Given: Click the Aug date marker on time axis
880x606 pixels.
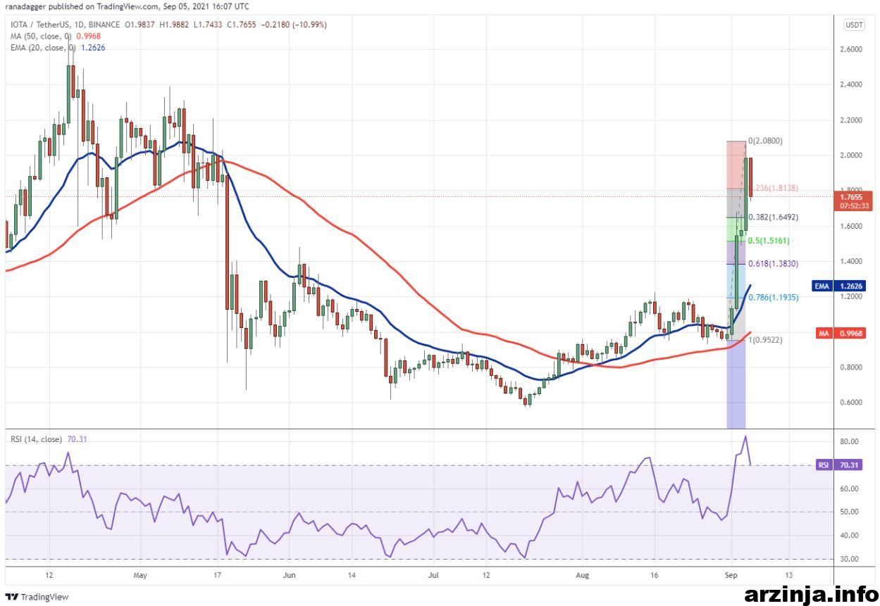Looking at the screenshot, I should coord(581,575).
